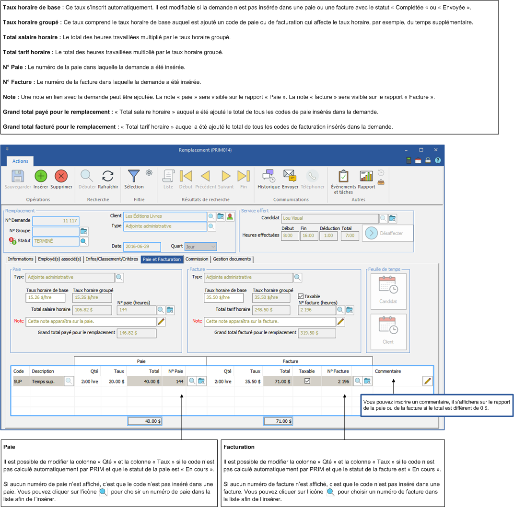Screen dimensions: 514x507
Task: Click the Paie Taux horaire de base field
Action: [x=45, y=297]
